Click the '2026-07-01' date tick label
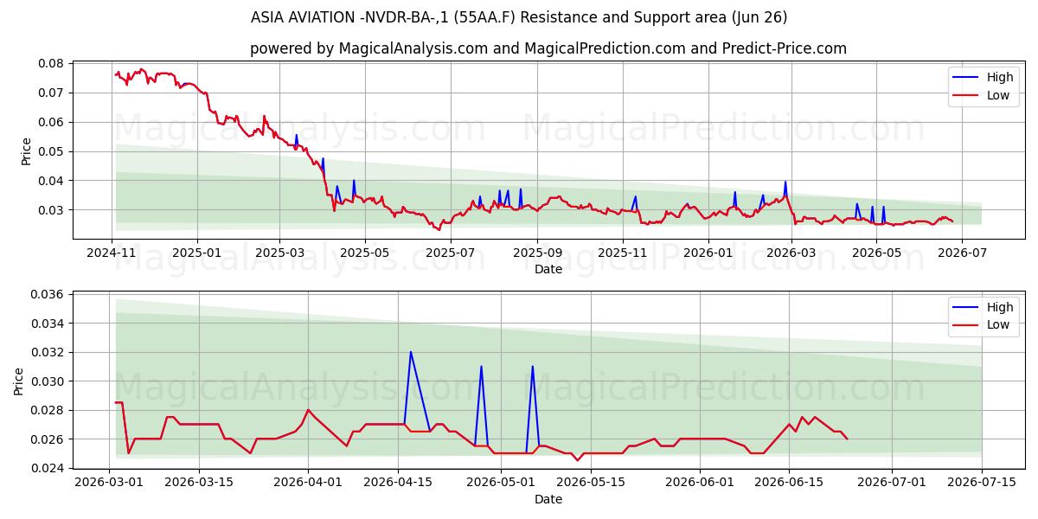 891,483
